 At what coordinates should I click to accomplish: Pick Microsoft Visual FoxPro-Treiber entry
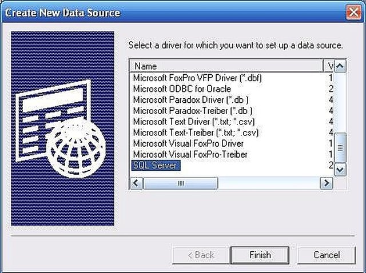[190, 154]
